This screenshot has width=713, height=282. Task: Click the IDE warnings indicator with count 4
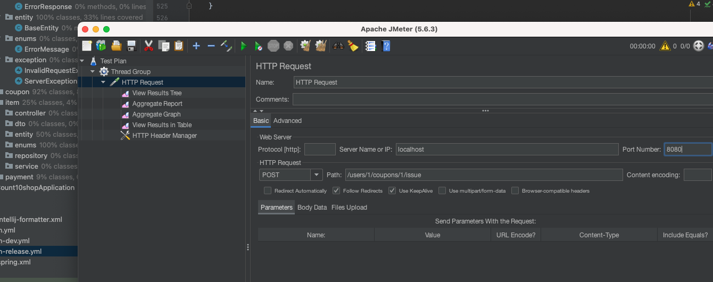pyautogui.click(x=694, y=4)
